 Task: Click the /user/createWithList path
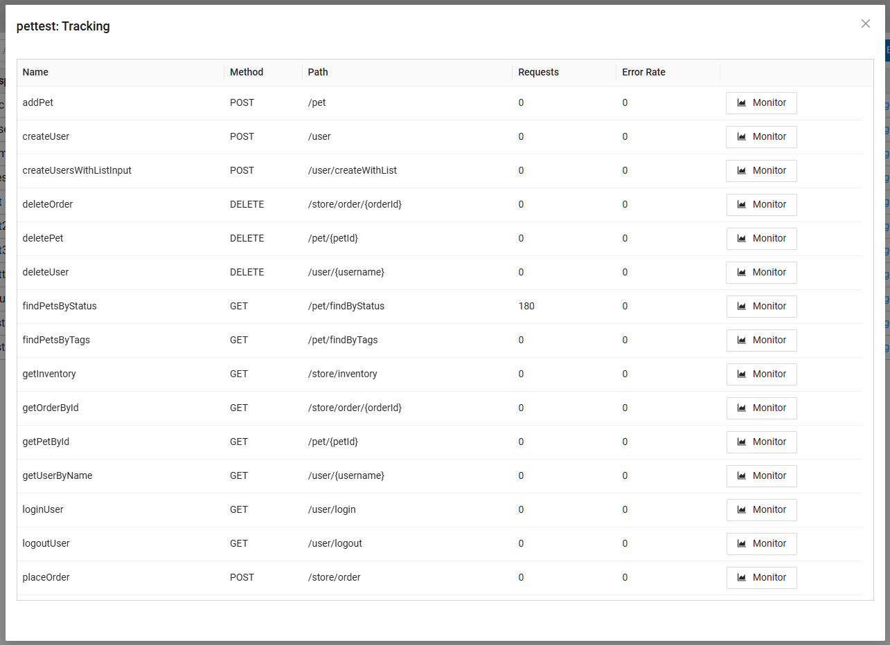pos(353,170)
